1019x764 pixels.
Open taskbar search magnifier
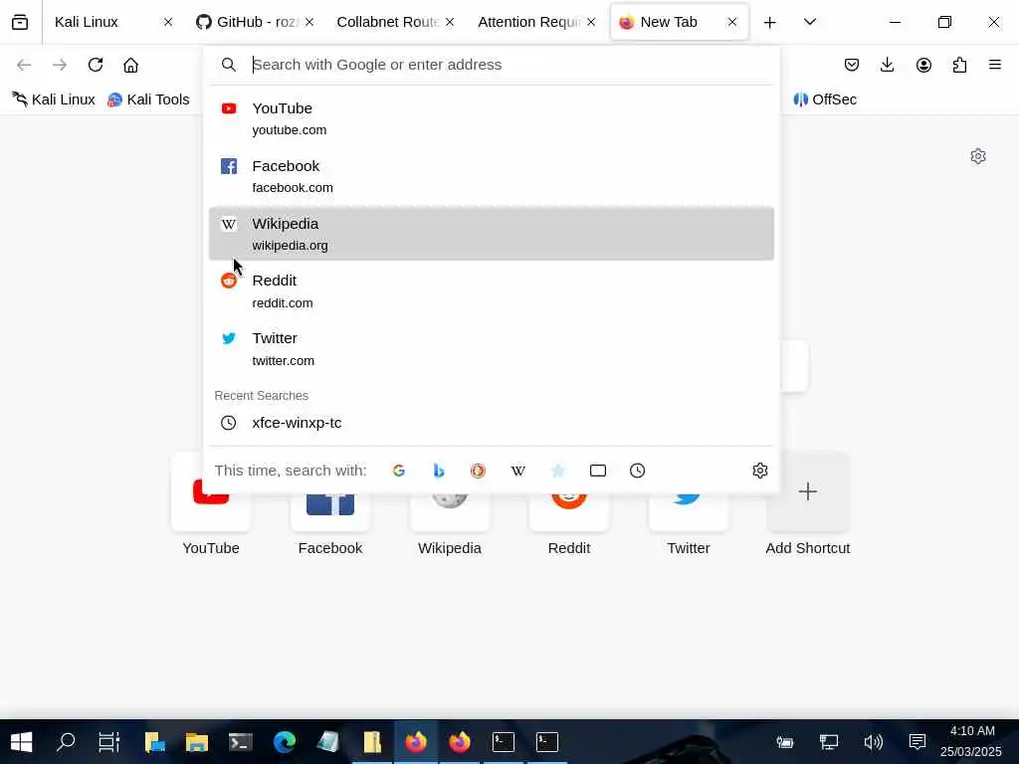point(66,742)
